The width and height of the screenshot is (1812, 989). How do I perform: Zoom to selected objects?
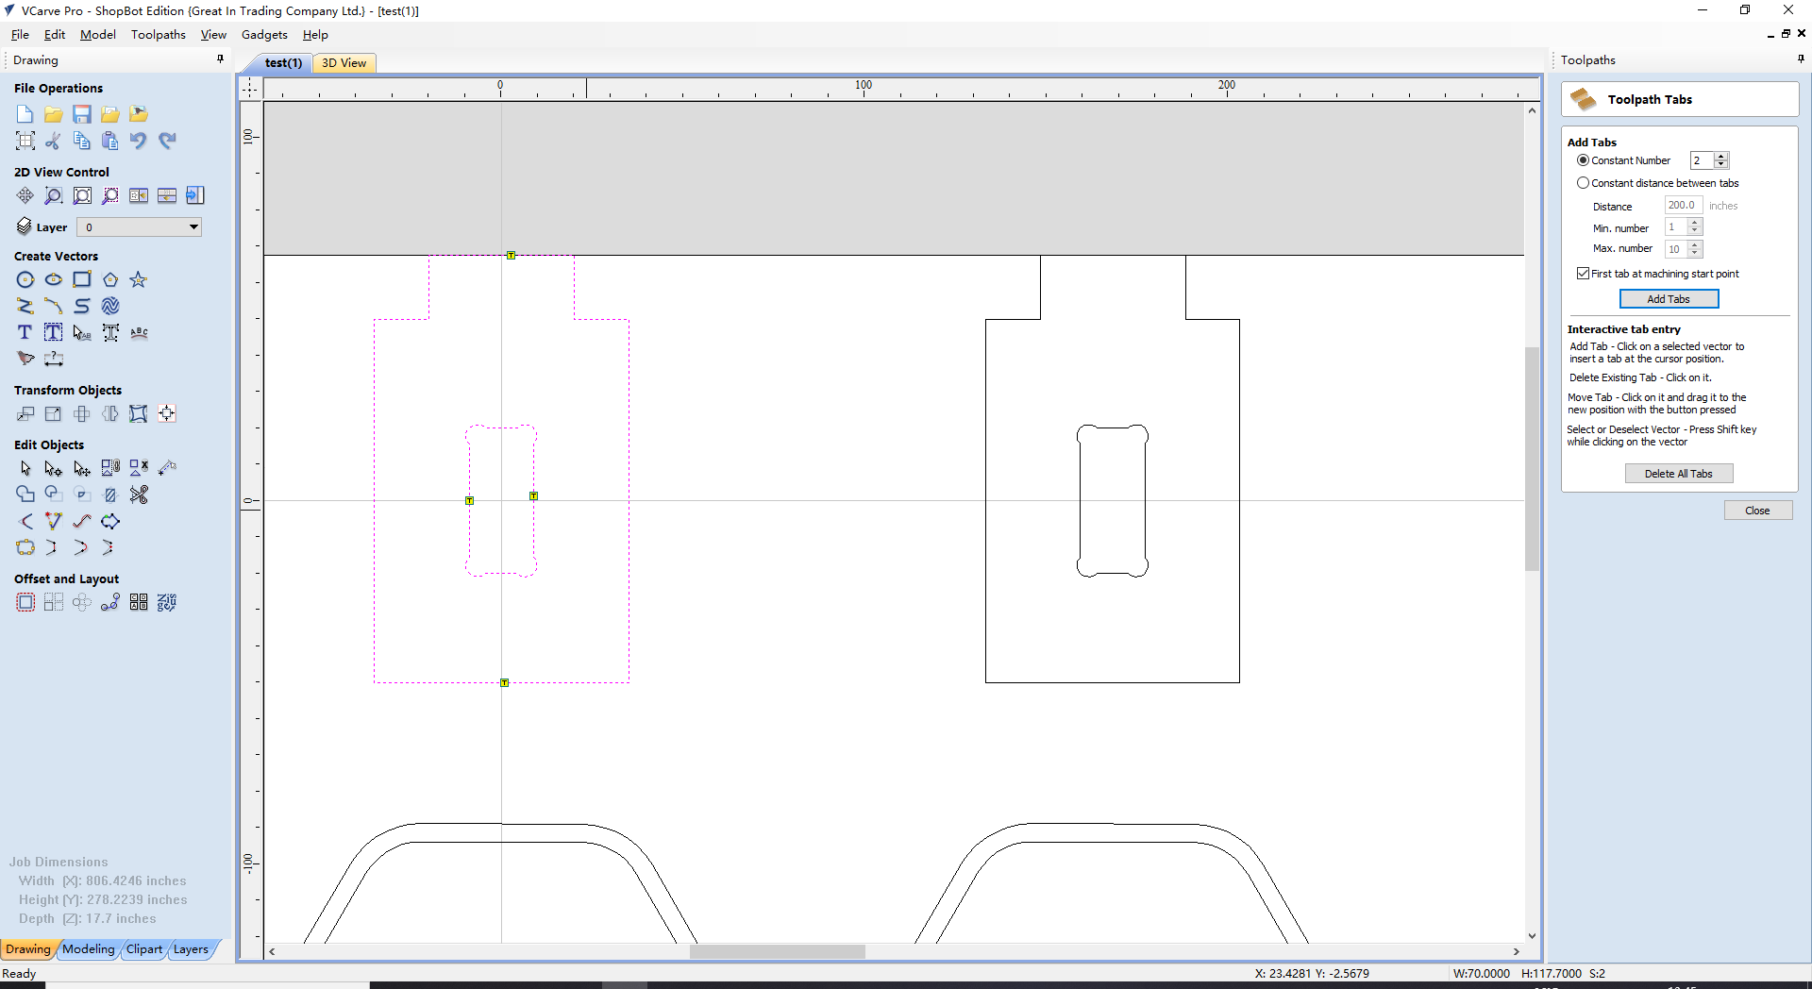pyautogui.click(x=110, y=195)
